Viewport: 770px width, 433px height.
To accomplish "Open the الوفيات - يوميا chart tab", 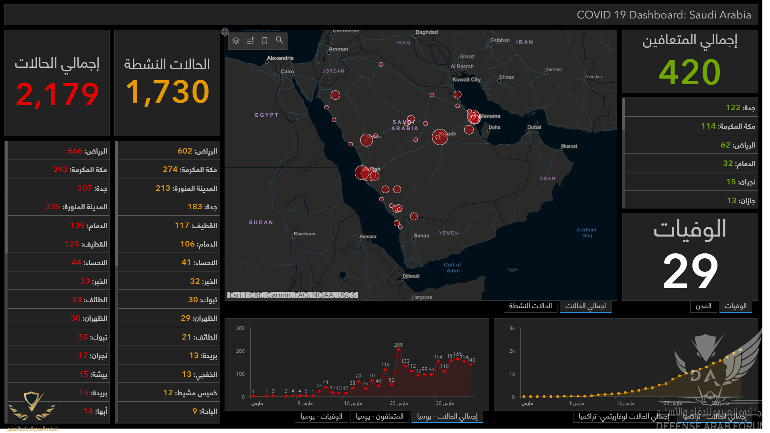I will 321,417.
